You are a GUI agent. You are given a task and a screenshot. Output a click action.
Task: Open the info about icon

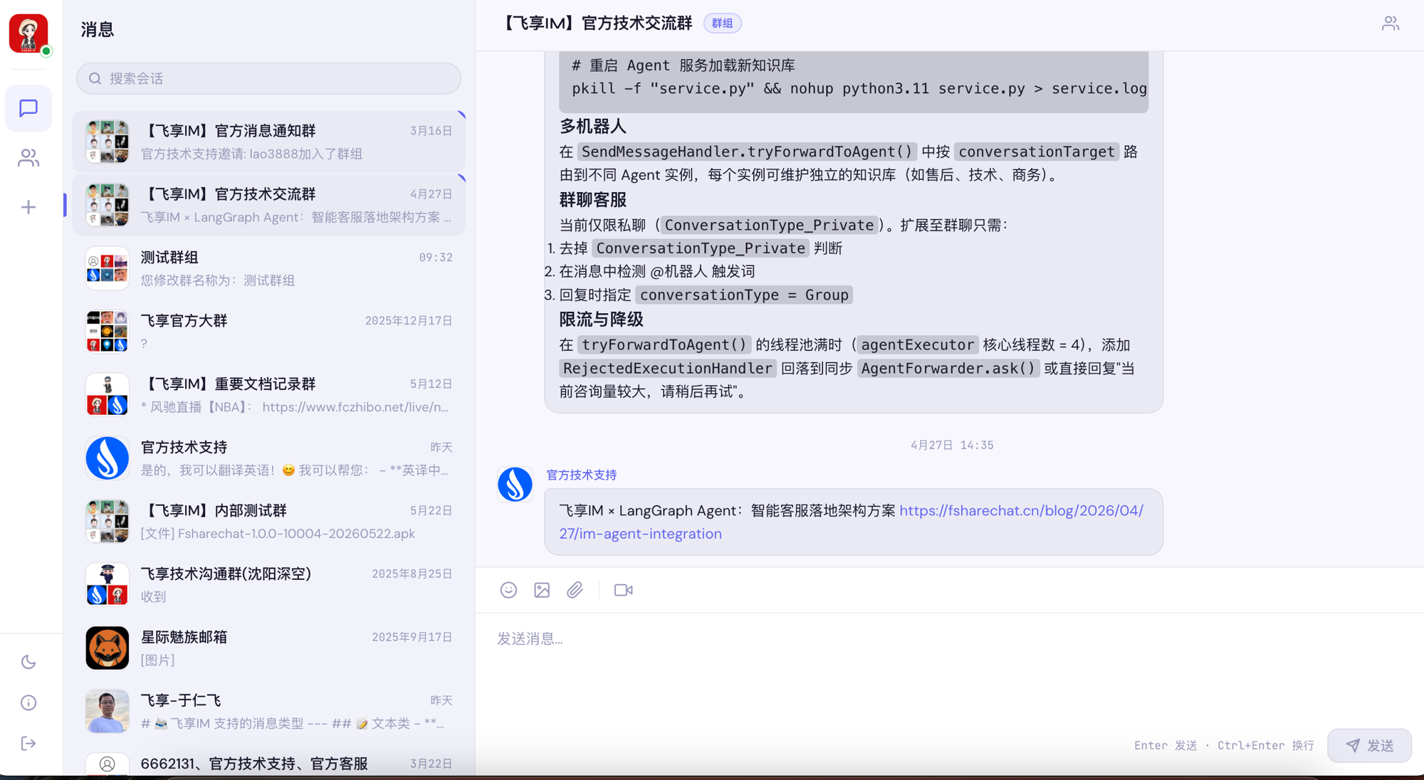28,702
